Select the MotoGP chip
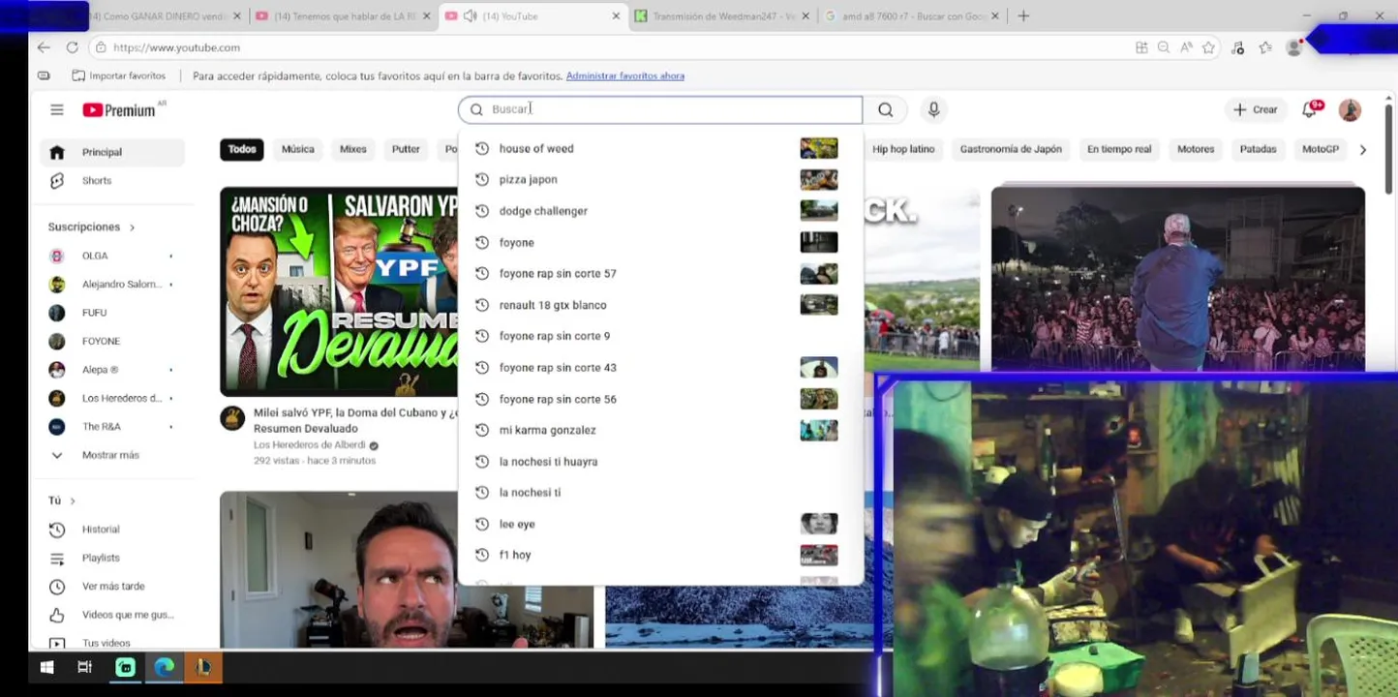This screenshot has height=697, width=1398. [1321, 150]
